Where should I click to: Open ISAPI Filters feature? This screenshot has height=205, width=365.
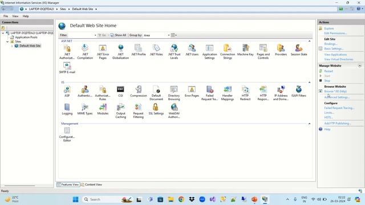[299, 91]
